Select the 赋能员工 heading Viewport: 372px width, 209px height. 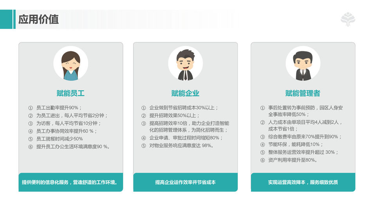coord(70,93)
